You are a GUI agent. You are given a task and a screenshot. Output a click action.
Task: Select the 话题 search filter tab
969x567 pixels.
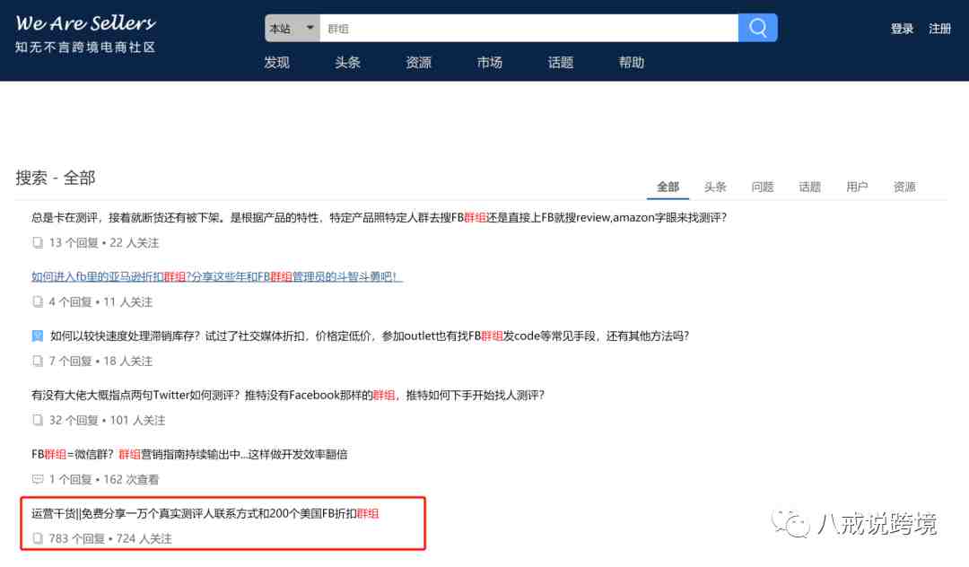(809, 187)
